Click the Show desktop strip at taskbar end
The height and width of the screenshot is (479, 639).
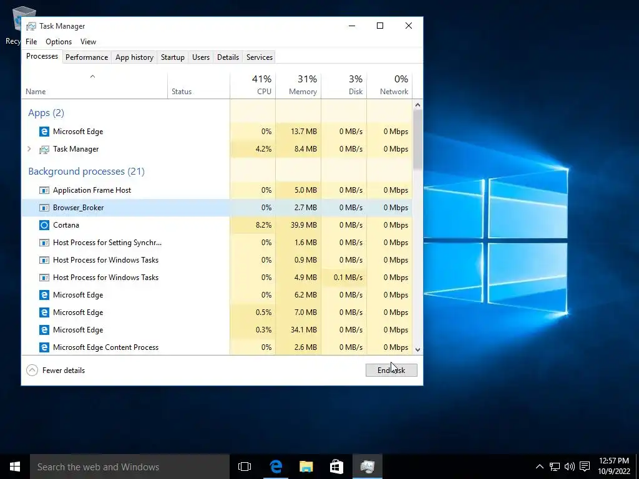click(637, 467)
